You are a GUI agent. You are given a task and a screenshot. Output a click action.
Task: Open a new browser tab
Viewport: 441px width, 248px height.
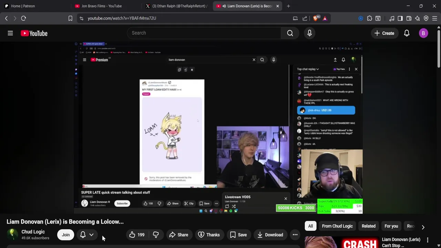[288, 6]
